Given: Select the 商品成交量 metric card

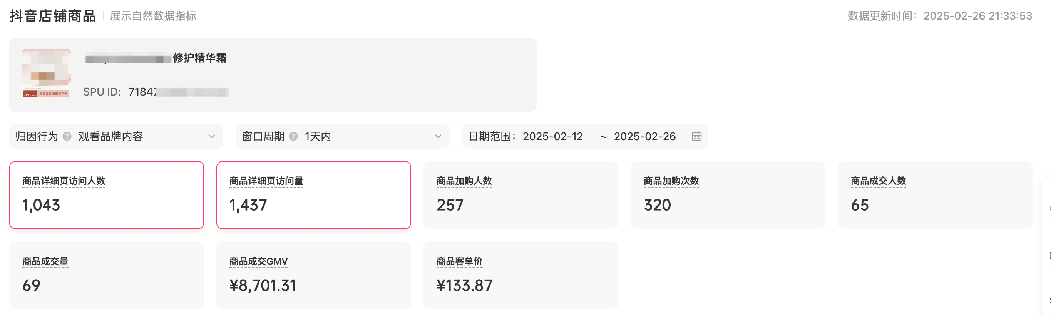Looking at the screenshot, I should (x=107, y=275).
